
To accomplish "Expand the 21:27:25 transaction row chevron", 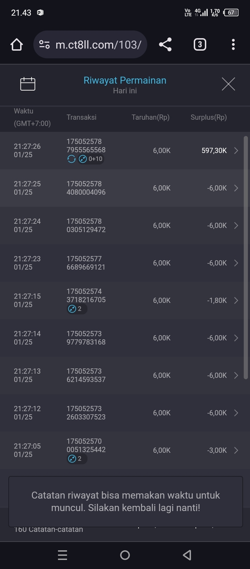I will point(236,188).
